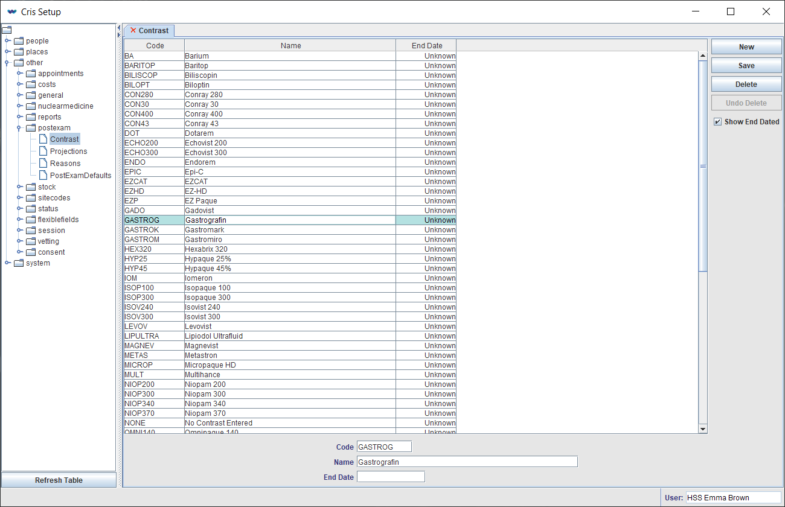Collapse the postexam tree node
Viewport: 785px width, 507px height.
[19, 128]
